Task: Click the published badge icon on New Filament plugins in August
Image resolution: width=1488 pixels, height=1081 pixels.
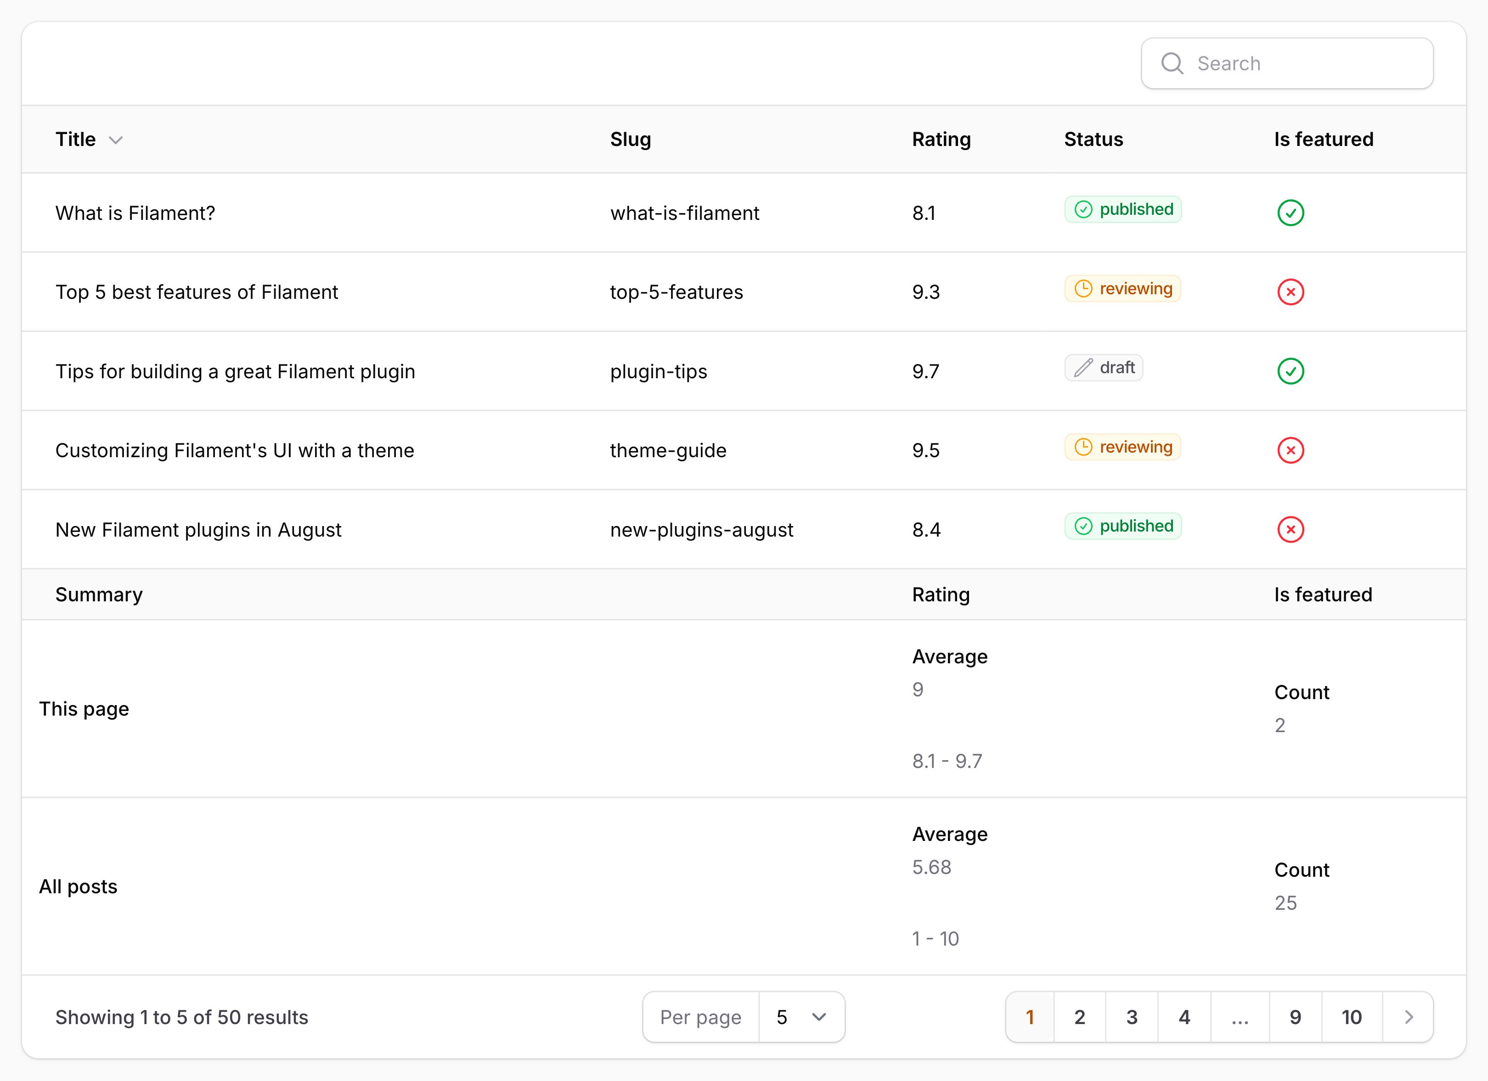Action: click(1083, 526)
